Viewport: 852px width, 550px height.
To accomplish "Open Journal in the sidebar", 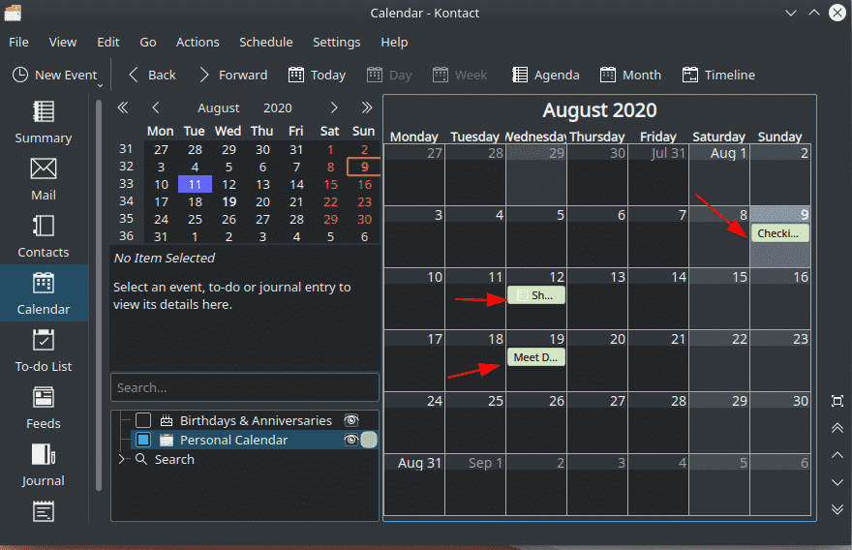I will 44,465.
